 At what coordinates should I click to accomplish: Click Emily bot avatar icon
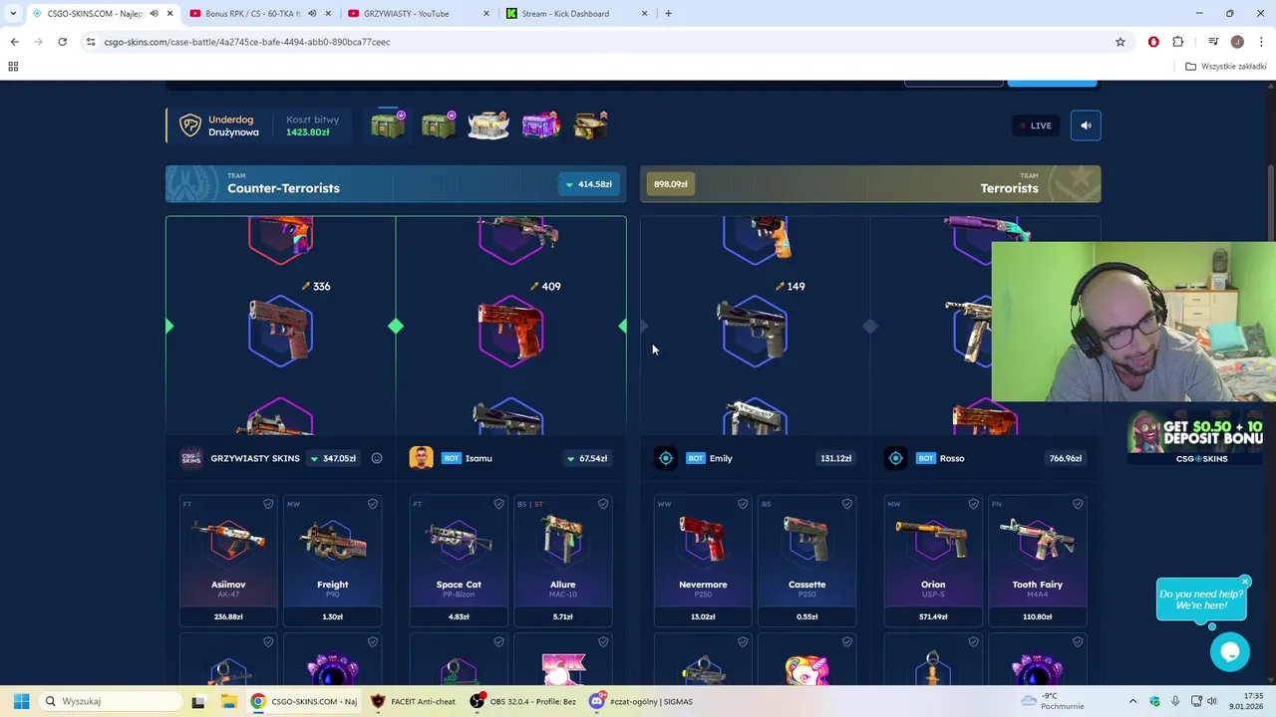tap(666, 458)
